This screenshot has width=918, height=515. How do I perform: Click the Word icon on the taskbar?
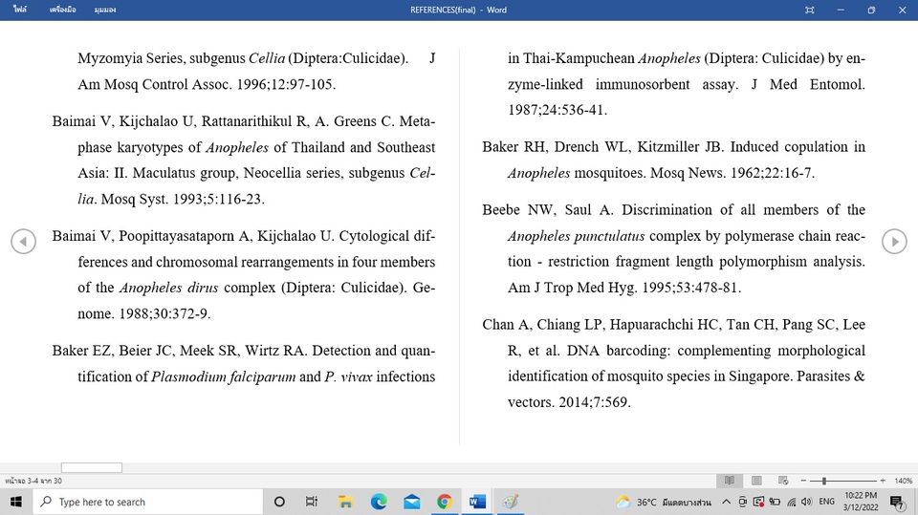pos(477,502)
